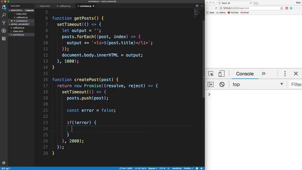This screenshot has height=170, width=302.
Task: Bookmark this page with the star icon
Action: (x=281, y=8)
